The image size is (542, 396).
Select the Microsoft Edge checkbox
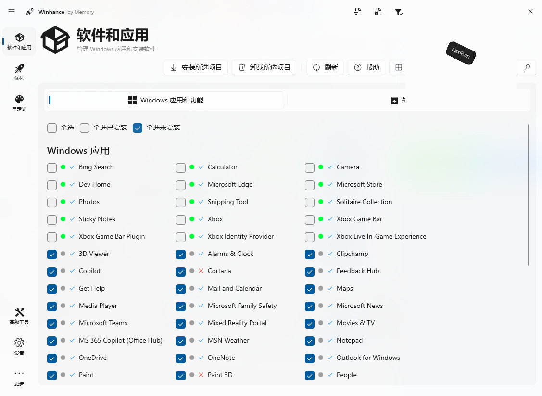coord(181,185)
